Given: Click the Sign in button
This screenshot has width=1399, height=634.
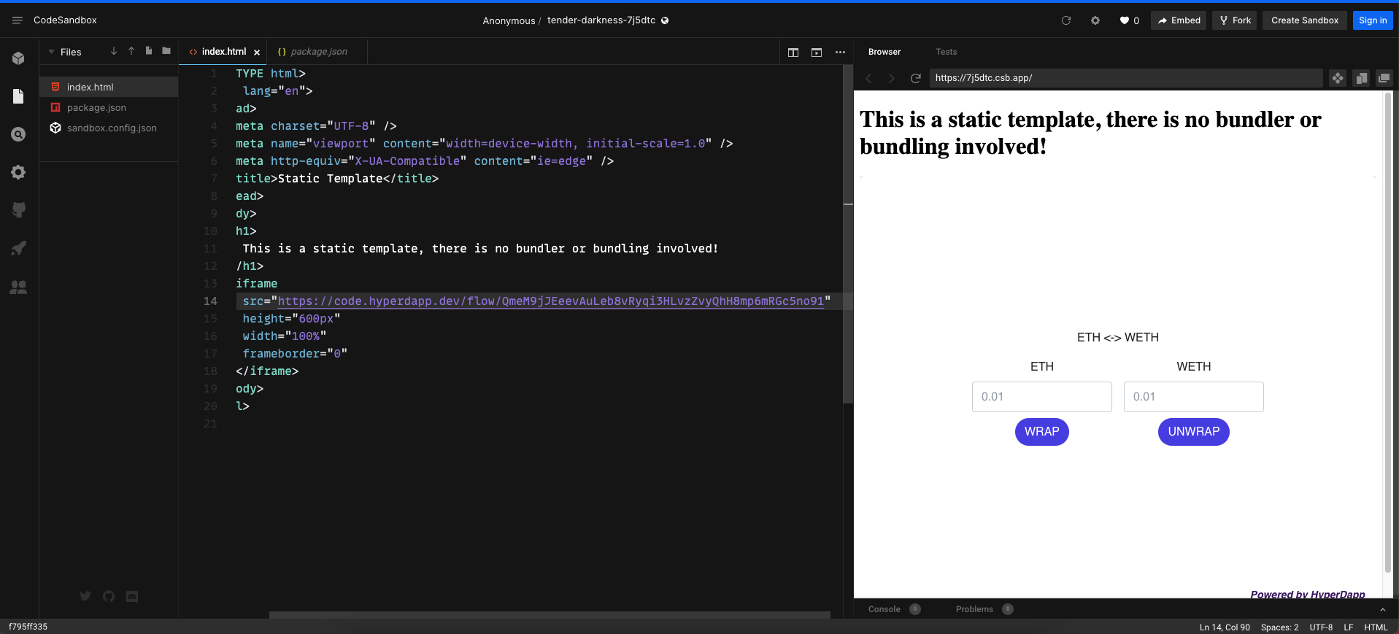Looking at the screenshot, I should click(x=1373, y=20).
